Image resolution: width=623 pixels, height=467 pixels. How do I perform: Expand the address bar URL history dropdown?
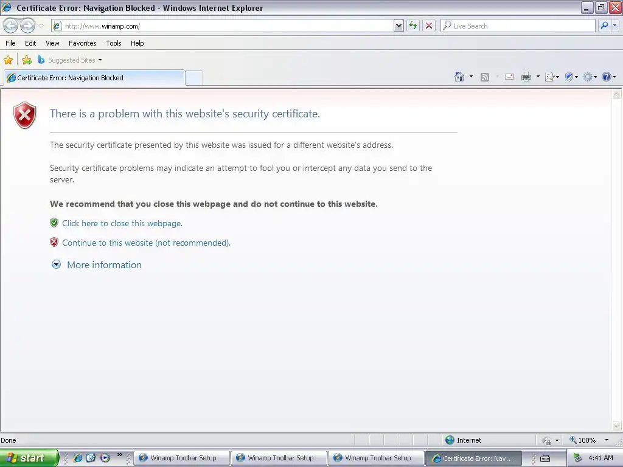399,26
